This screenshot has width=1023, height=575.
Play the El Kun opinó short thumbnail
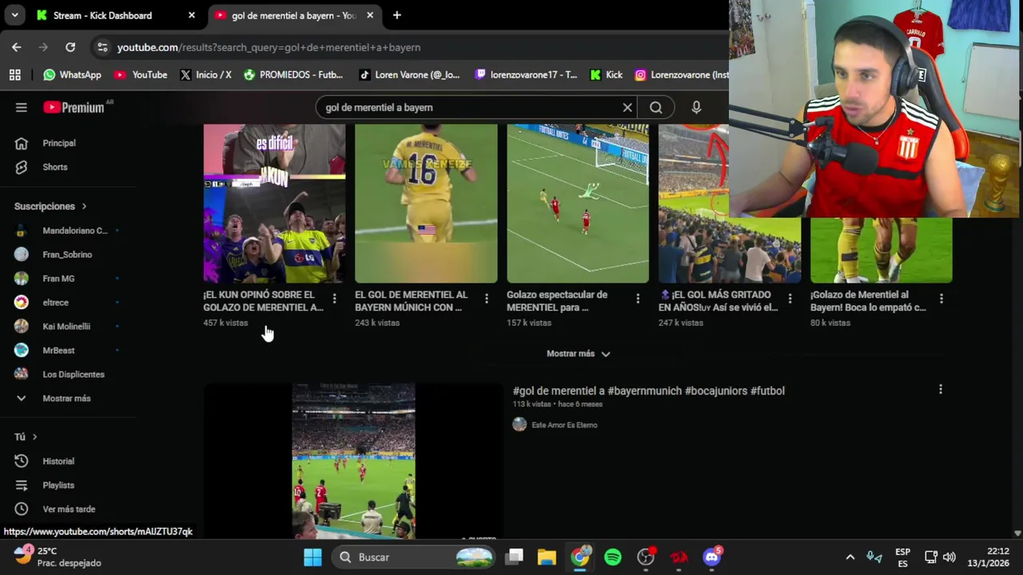(274, 204)
